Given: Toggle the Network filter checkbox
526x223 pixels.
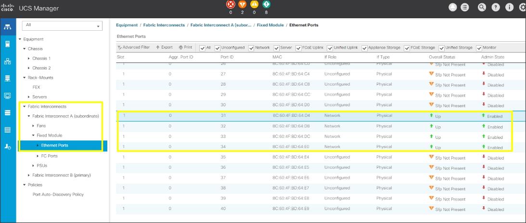Looking at the screenshot, I should coord(251,48).
